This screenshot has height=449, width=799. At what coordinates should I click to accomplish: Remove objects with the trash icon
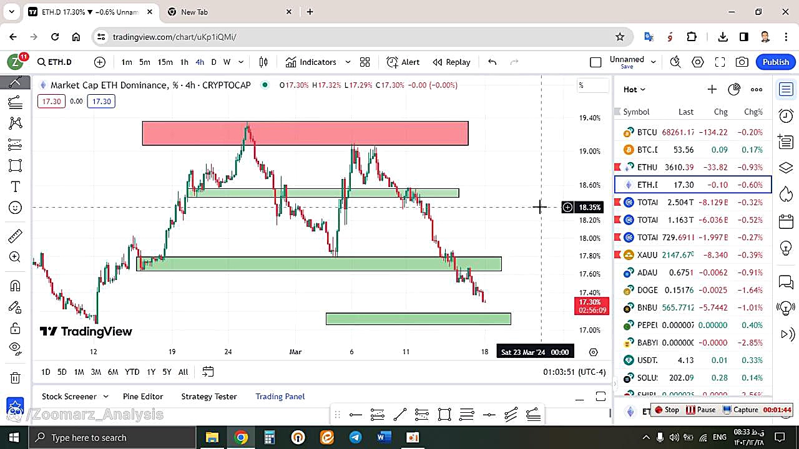coord(15,377)
